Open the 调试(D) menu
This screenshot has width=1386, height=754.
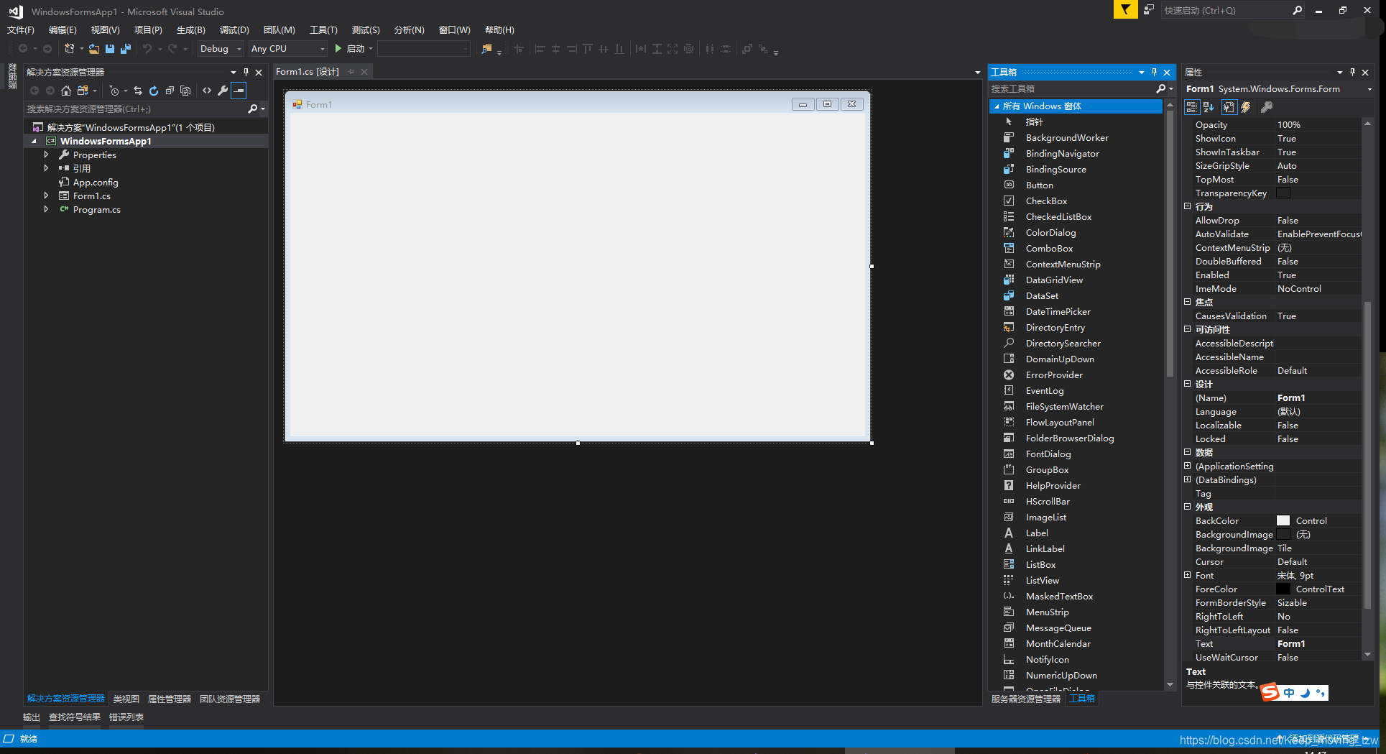tap(234, 29)
